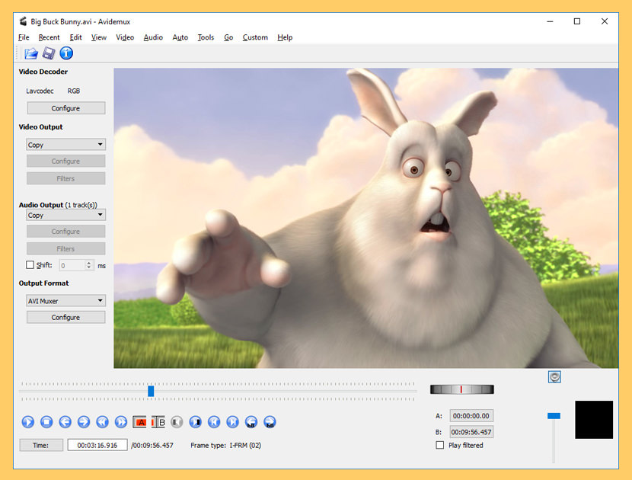Jump to the previous keyframe
The image size is (632, 480).
[102, 422]
